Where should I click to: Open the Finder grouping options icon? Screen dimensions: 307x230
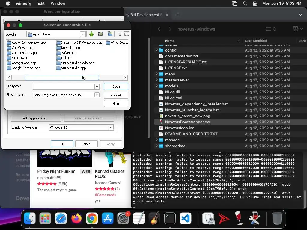pos(297,29)
